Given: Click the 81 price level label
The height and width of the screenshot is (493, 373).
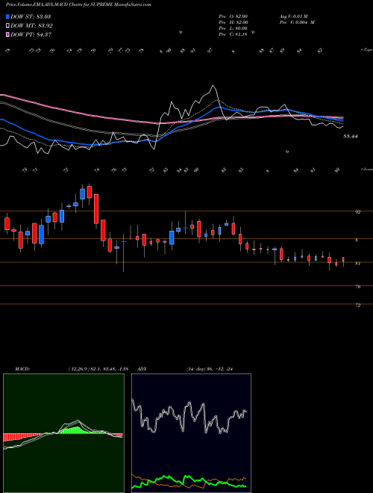Looking at the screenshot, I should (357, 264).
